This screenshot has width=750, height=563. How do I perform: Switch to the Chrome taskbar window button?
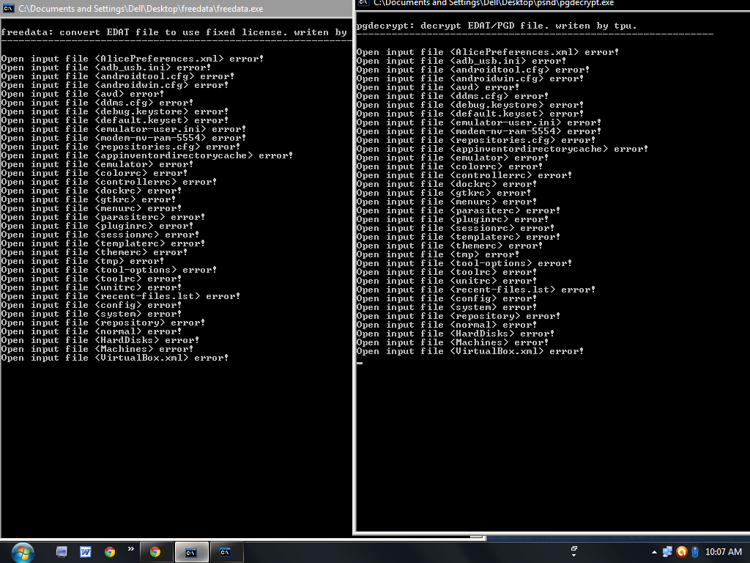pos(155,552)
